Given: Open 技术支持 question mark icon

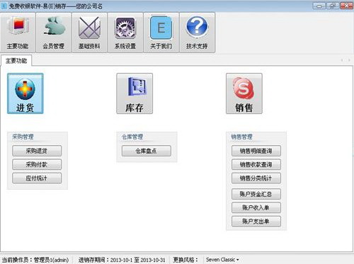Looking at the screenshot, I should click(x=197, y=33).
